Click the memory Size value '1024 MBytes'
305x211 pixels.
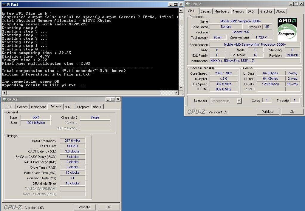[35, 123]
